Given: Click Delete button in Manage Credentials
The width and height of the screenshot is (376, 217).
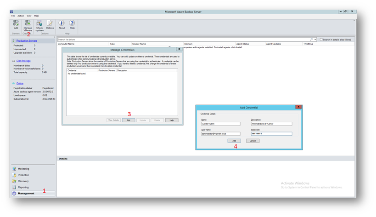Looking at the screenshot, I should tap(157, 120).
